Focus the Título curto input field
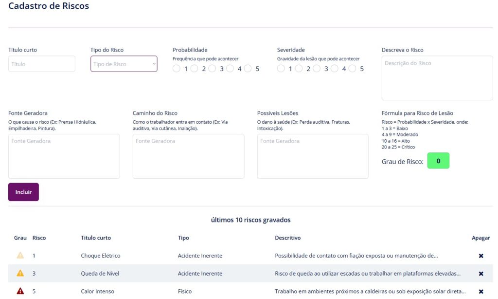The width and height of the screenshot is (498, 299). (x=42, y=64)
